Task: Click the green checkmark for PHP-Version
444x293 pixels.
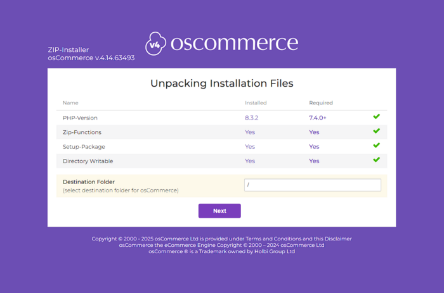Action: point(376,117)
